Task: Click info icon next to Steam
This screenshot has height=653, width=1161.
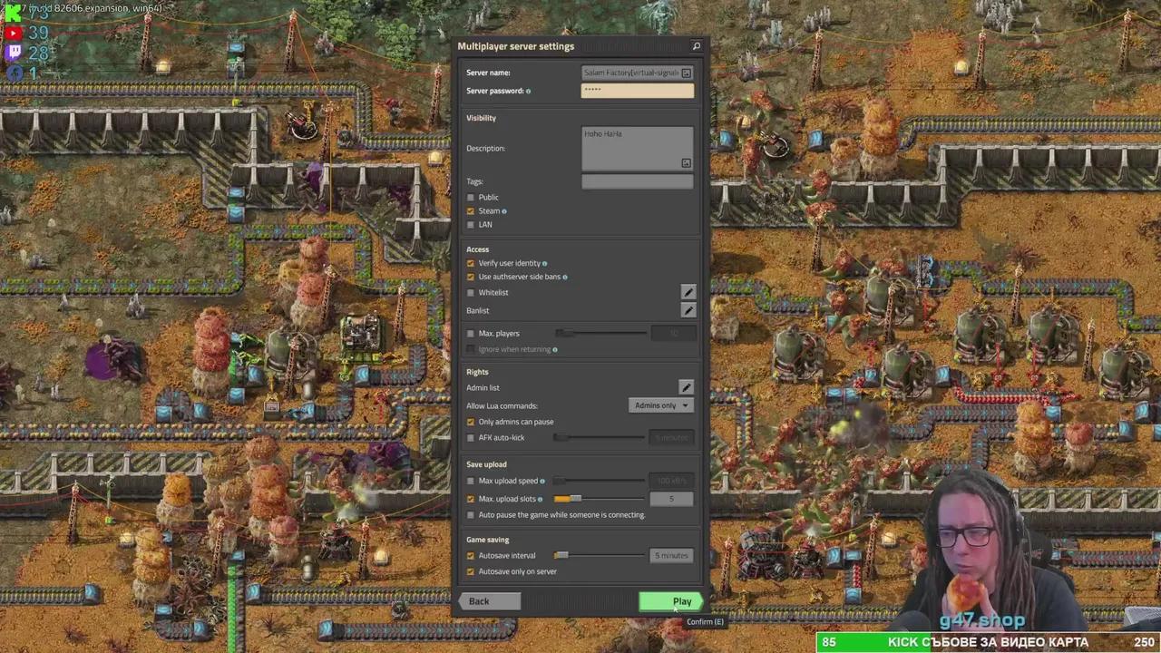Action: [x=504, y=211]
